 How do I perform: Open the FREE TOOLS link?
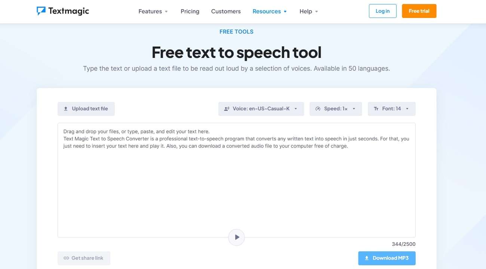[x=236, y=31]
